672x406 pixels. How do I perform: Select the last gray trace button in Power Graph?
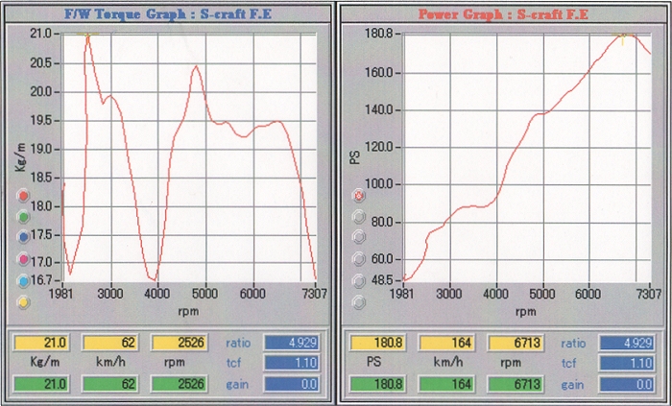pyautogui.click(x=359, y=302)
